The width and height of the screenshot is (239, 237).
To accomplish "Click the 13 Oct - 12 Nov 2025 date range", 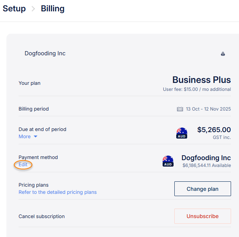I will (208, 109).
